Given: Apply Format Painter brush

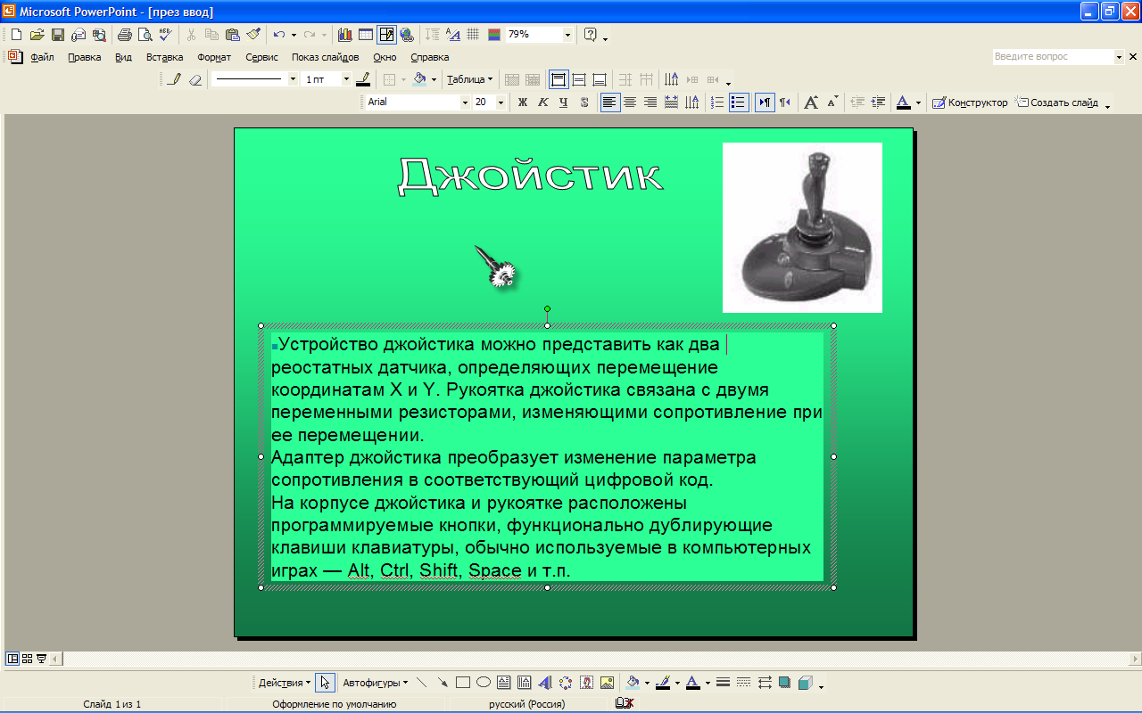Looking at the screenshot, I should 253,35.
